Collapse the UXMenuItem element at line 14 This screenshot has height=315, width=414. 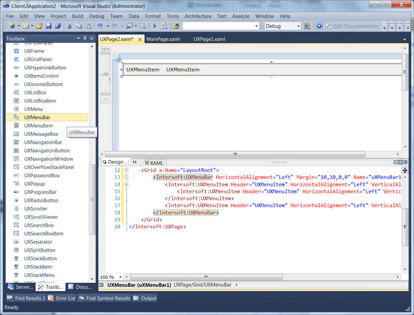[126, 184]
